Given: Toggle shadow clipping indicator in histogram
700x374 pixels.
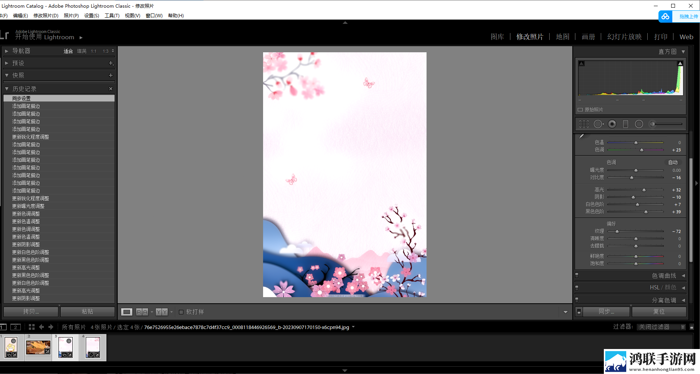Looking at the screenshot, I should (582, 63).
